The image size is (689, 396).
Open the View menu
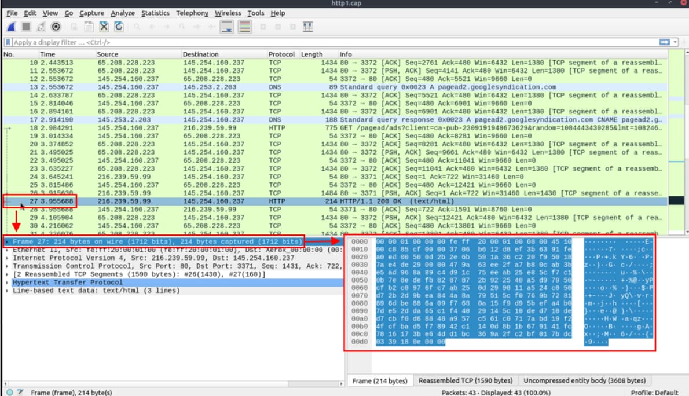point(50,13)
